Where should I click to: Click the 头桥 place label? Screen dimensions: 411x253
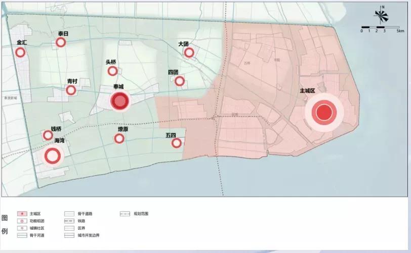pos(111,62)
